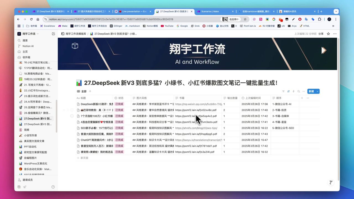Open the filter icon above the table
Image resolution: width=354 pixels, height=199 pixels.
283,91
